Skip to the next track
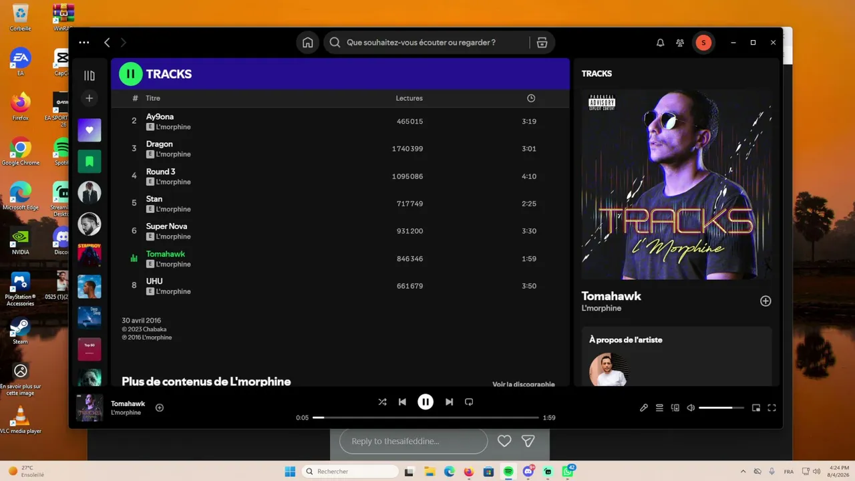This screenshot has width=855, height=481. (449, 402)
